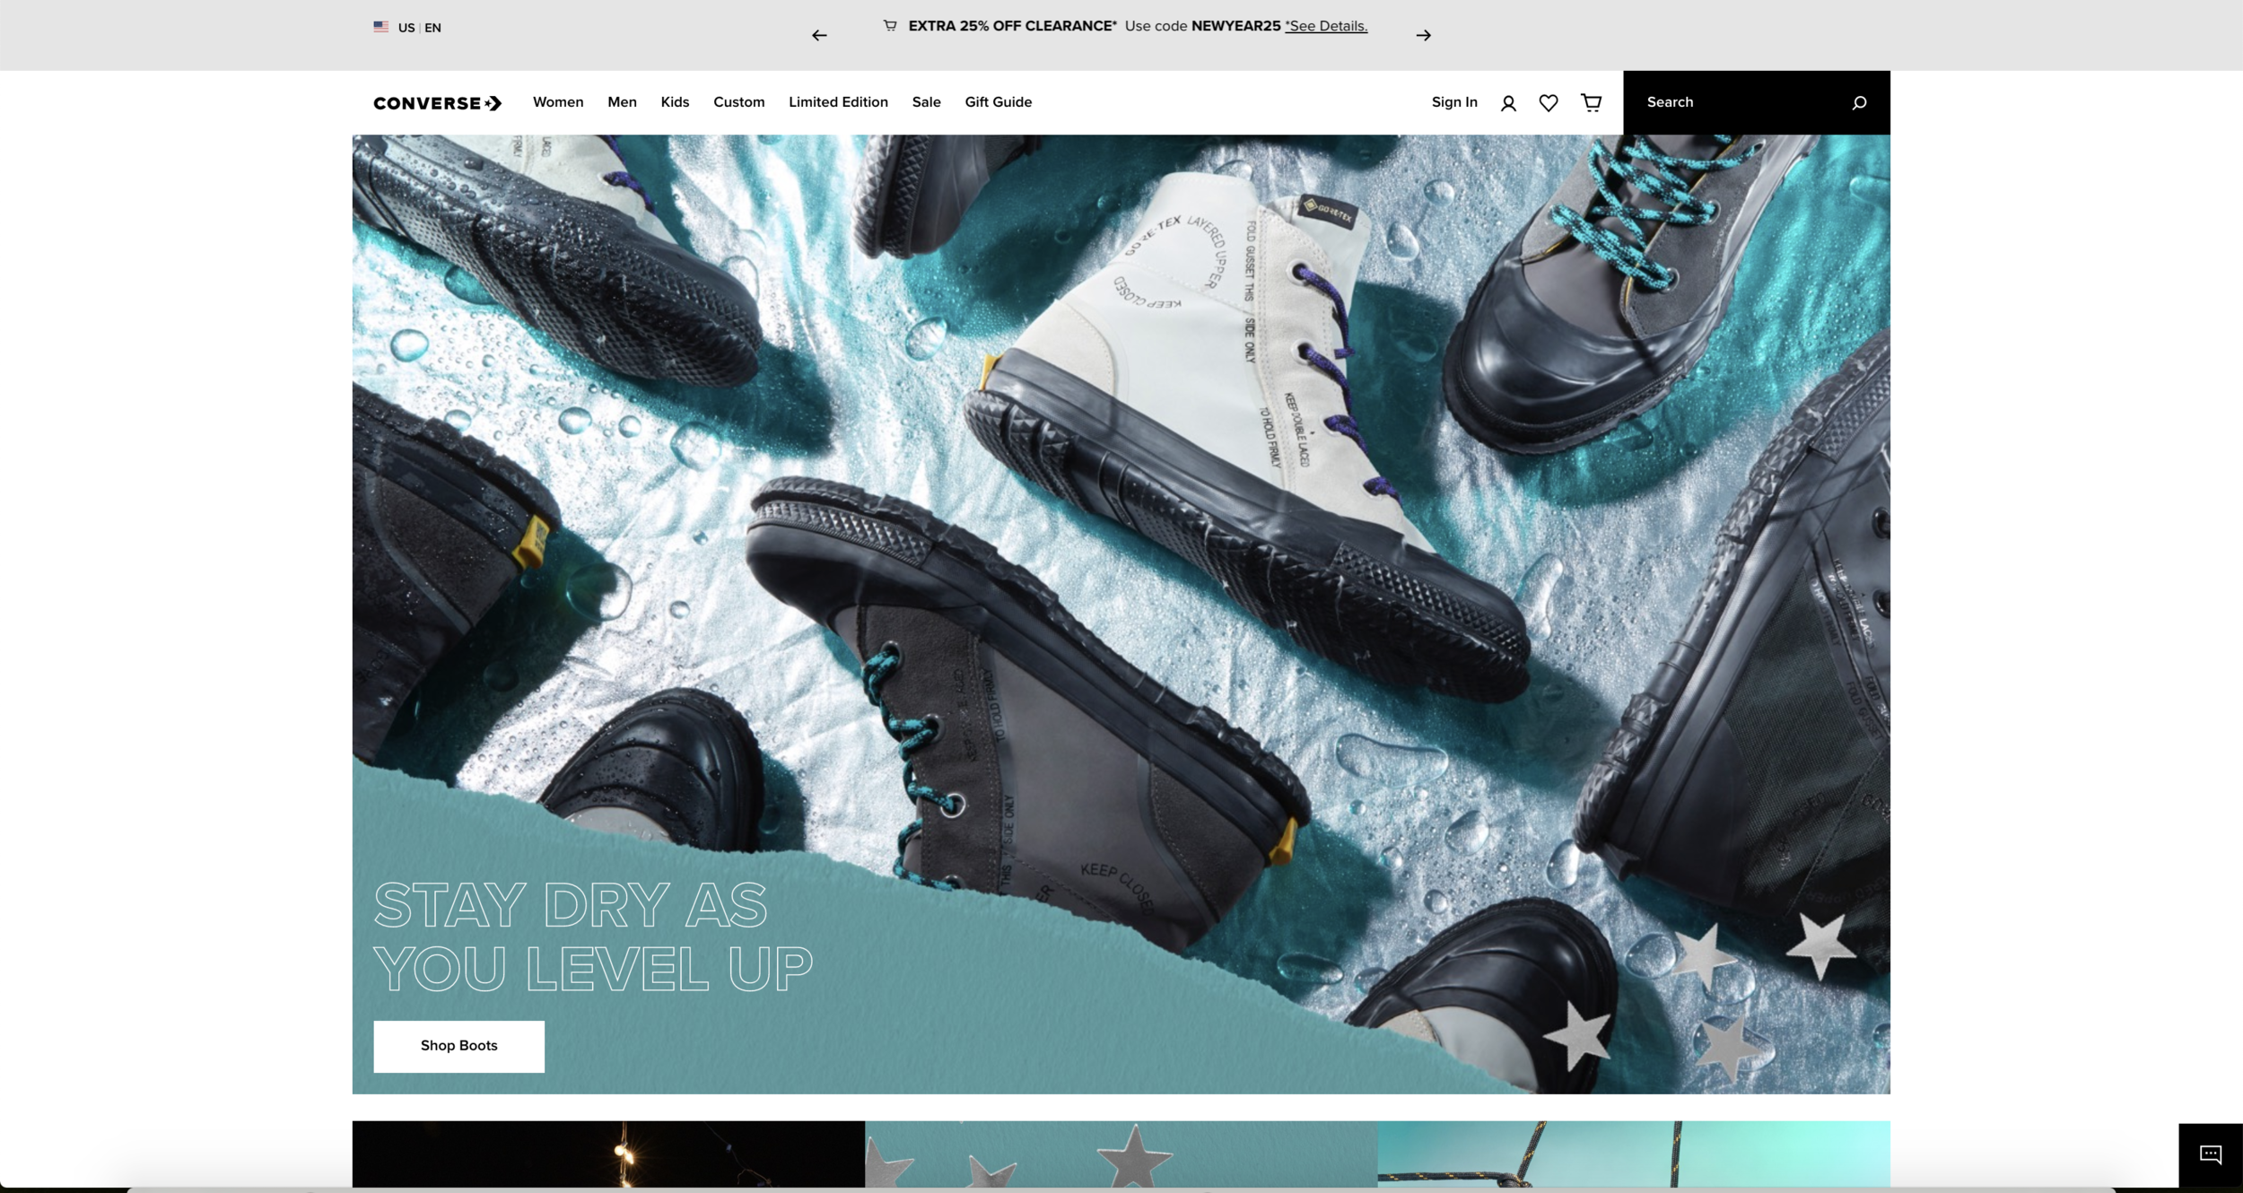Open the Limited Edition menu
This screenshot has height=1193, width=2243.
click(x=837, y=102)
